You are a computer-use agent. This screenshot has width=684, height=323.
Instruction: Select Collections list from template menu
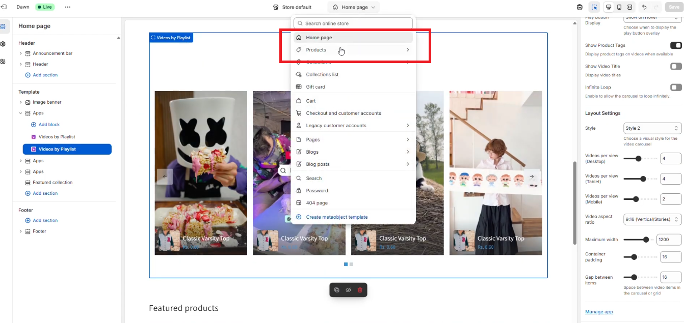322,74
